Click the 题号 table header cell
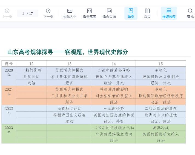The height and width of the screenshot is (155, 195). 9,64
